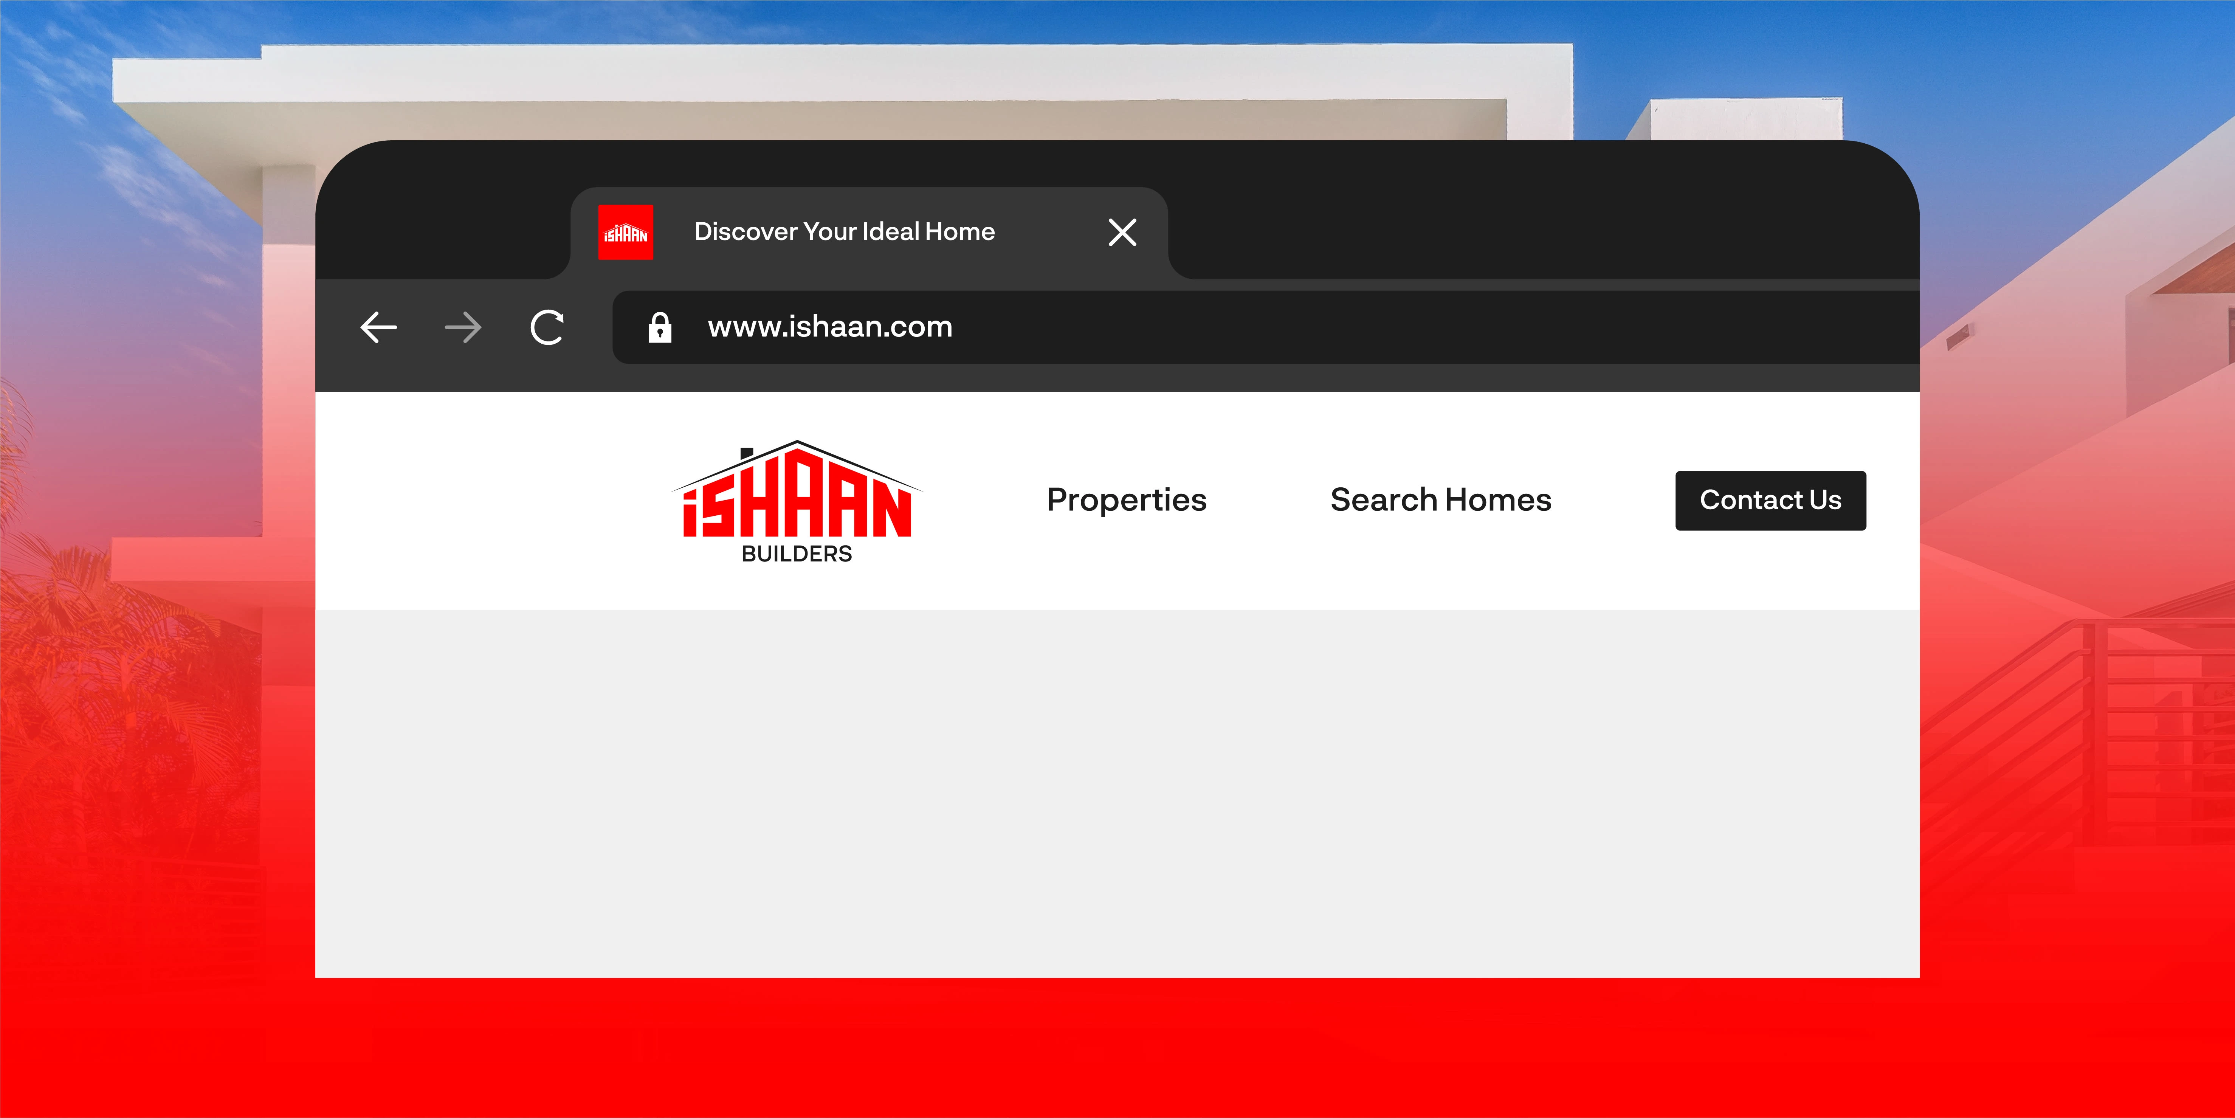This screenshot has height=1118, width=2235.
Task: Open the Search Homes navigation link
Action: [1440, 500]
